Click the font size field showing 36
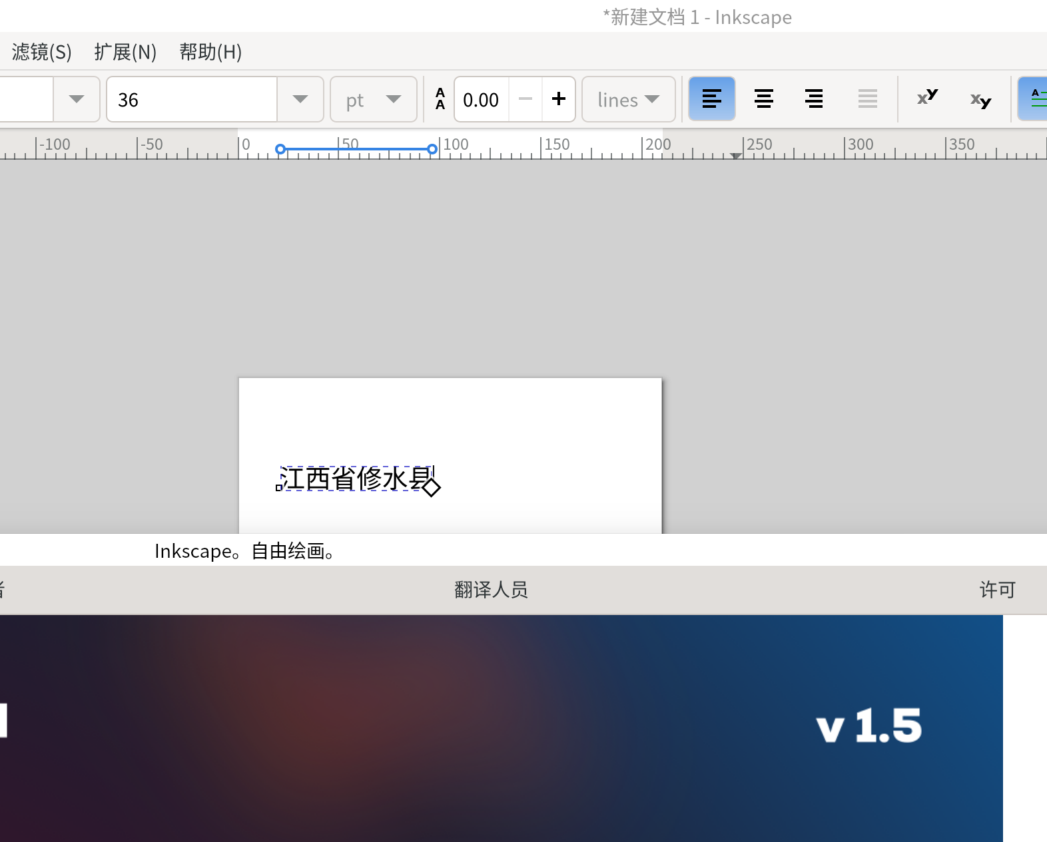Screen dimensions: 1047x842 (x=192, y=99)
